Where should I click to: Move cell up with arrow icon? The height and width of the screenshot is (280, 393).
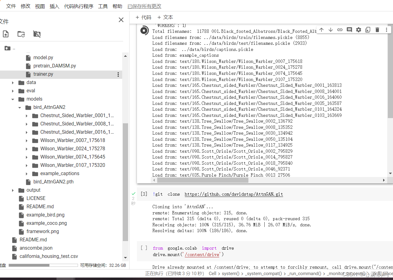pos(321,30)
